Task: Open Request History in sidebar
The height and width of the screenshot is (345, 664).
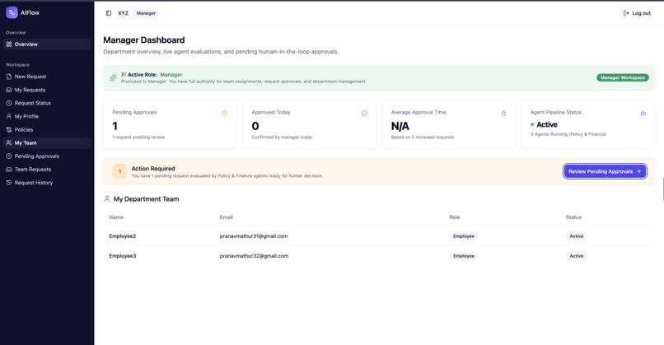Action: [x=47, y=183]
